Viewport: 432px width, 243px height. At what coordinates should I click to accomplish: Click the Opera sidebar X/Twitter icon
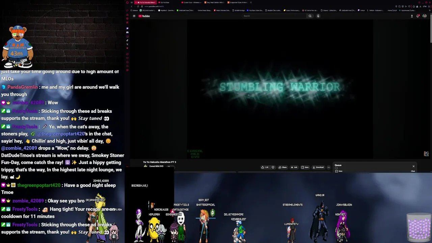coord(127,44)
